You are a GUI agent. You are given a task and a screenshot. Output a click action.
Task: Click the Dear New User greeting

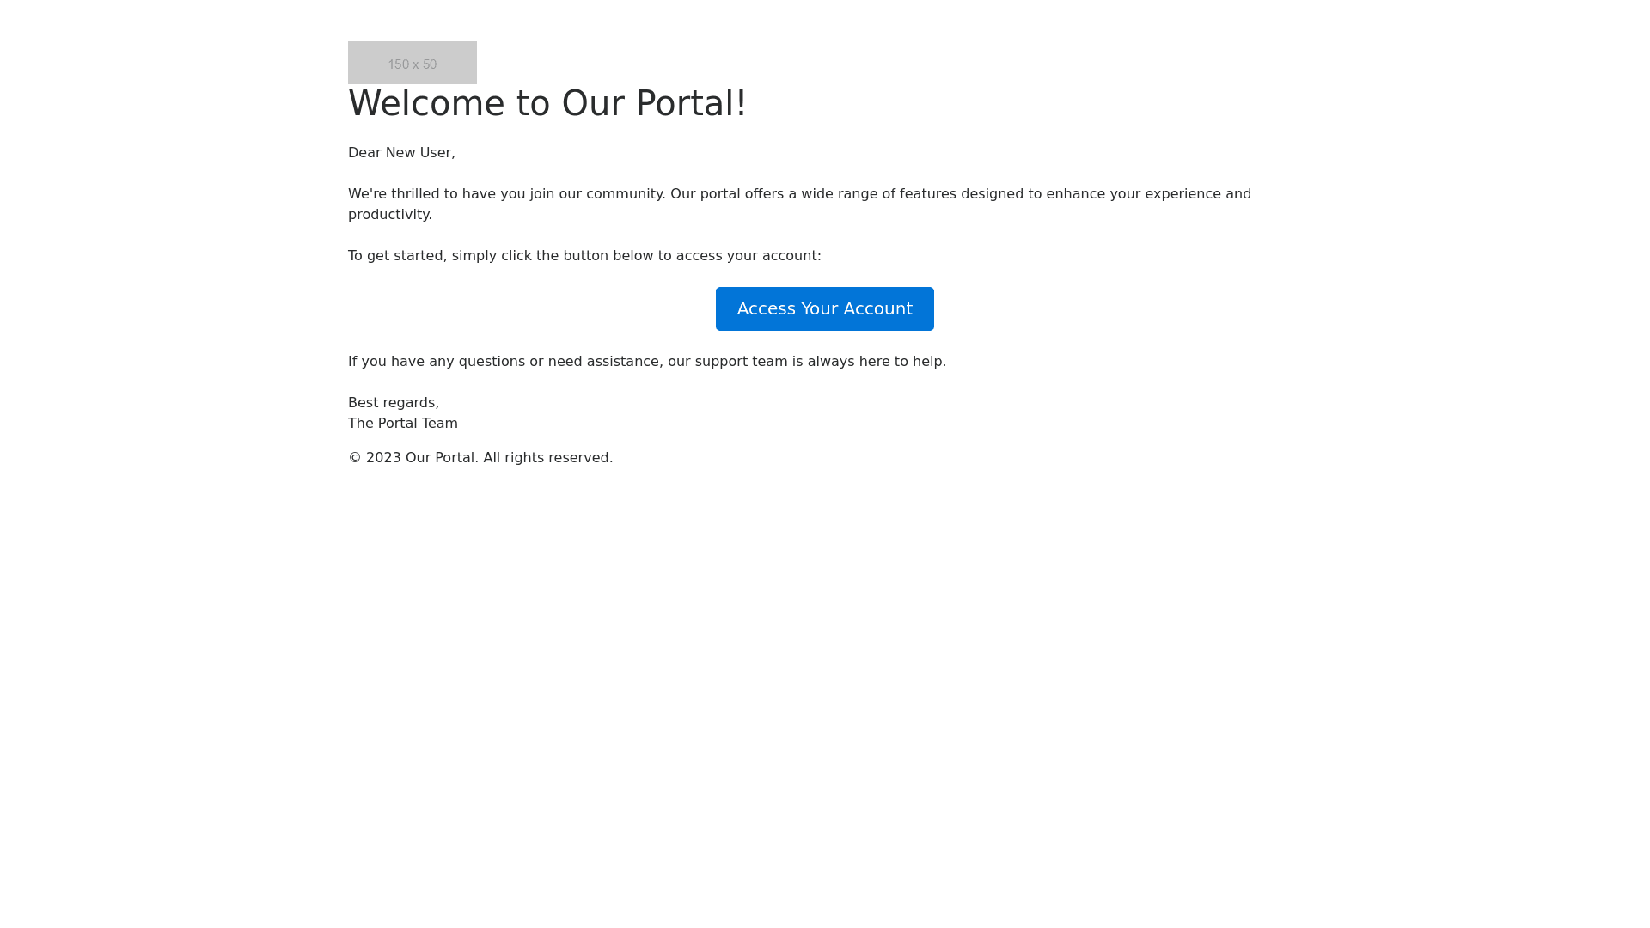pyautogui.click(x=401, y=152)
